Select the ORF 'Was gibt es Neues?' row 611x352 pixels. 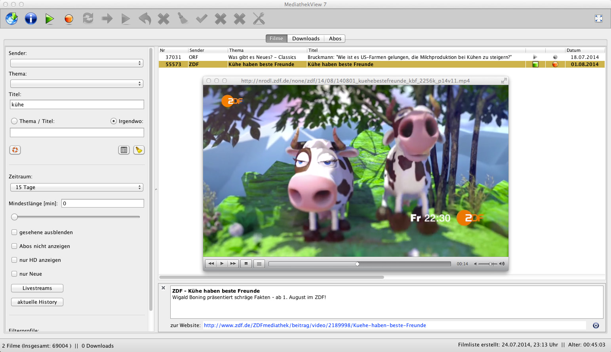coord(382,57)
